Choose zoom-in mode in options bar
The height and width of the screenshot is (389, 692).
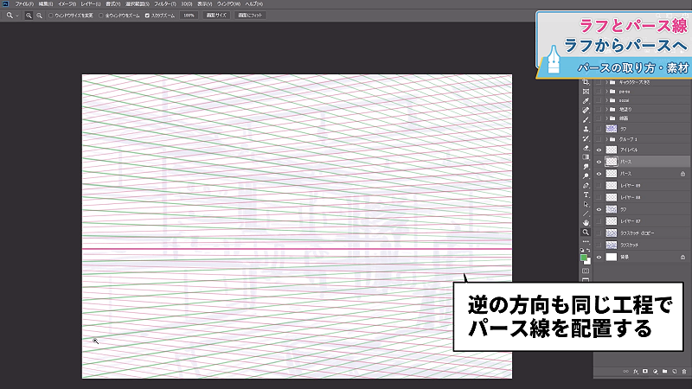click(29, 16)
